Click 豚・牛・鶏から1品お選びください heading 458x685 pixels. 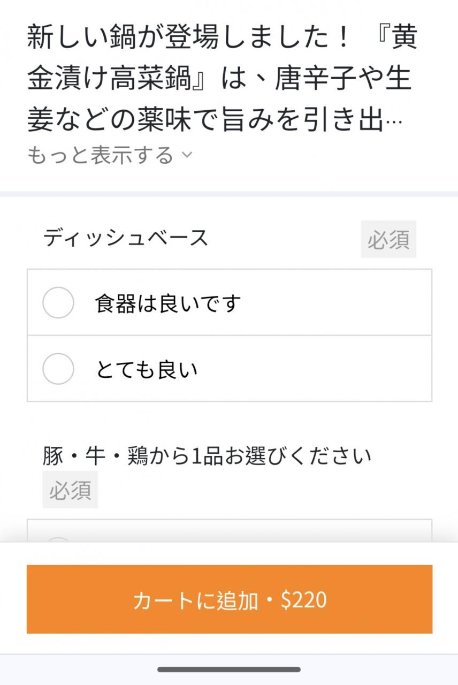pos(207,456)
